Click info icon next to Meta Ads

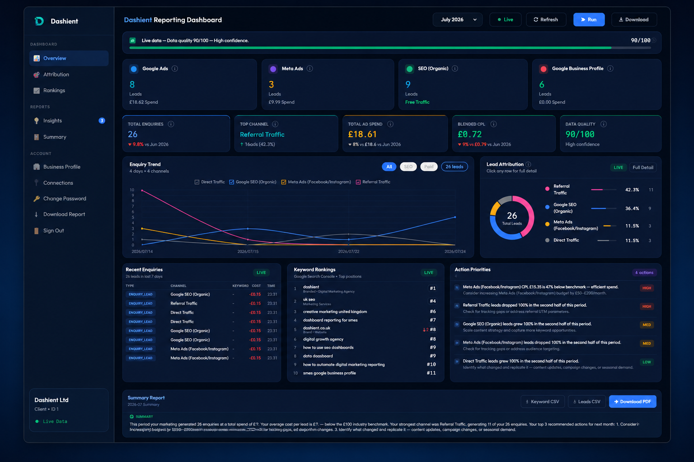(310, 69)
